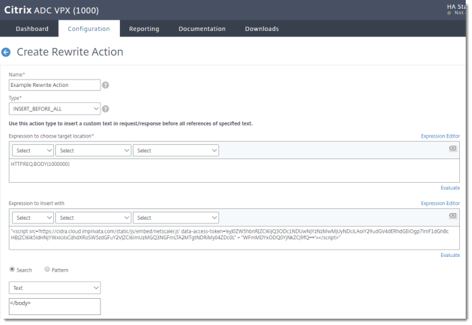Open the Downloads tab
This screenshot has width=472, height=325.
[x=262, y=29]
